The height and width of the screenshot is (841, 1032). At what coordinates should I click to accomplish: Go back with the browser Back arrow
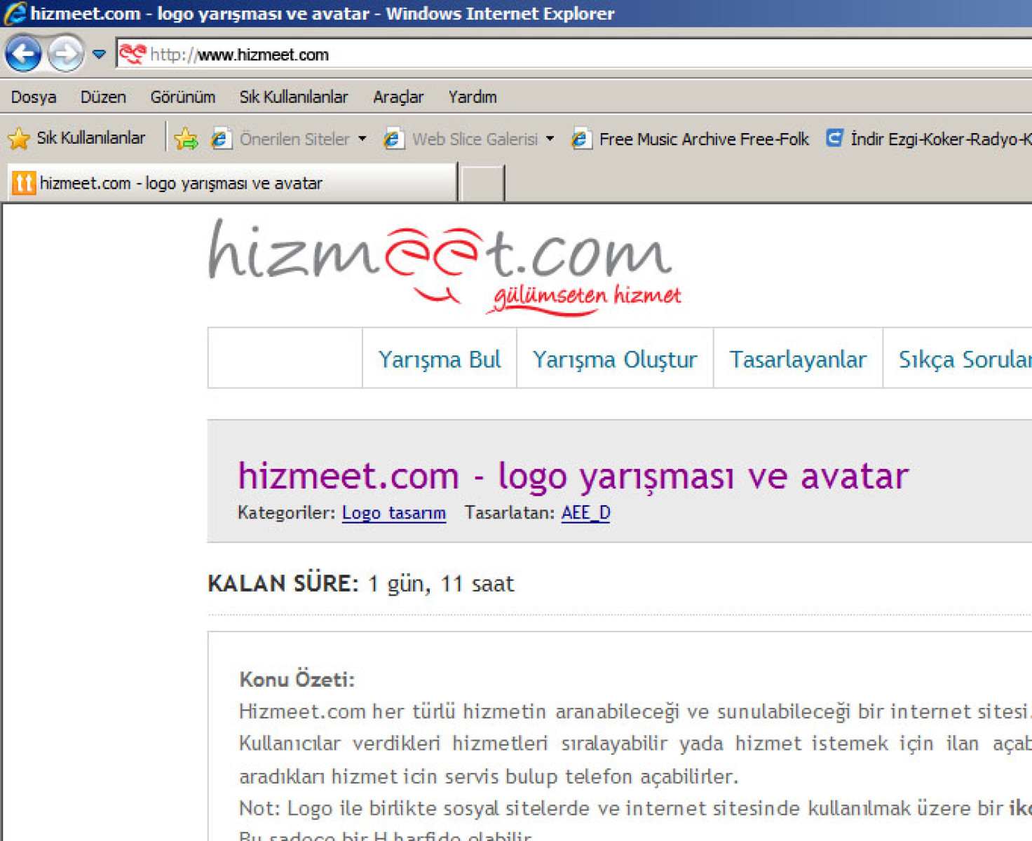(x=23, y=54)
